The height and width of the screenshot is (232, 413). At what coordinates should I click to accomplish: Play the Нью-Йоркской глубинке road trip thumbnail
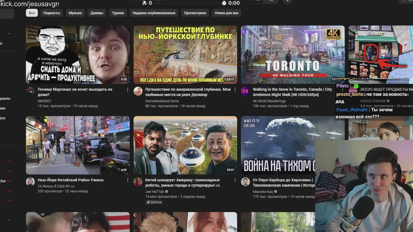(x=185, y=55)
